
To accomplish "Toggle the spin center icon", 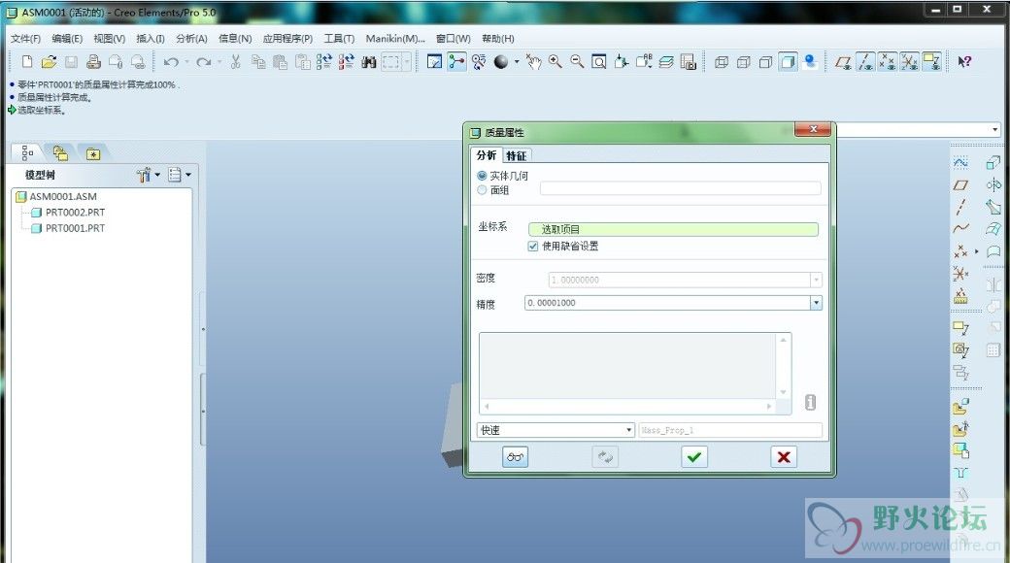I will coord(456,62).
